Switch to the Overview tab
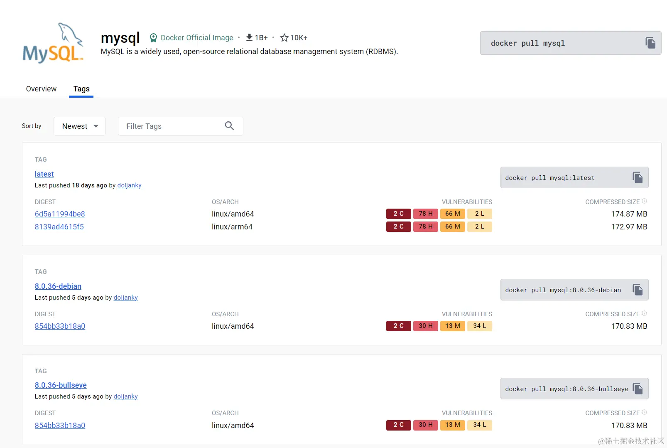 [41, 89]
